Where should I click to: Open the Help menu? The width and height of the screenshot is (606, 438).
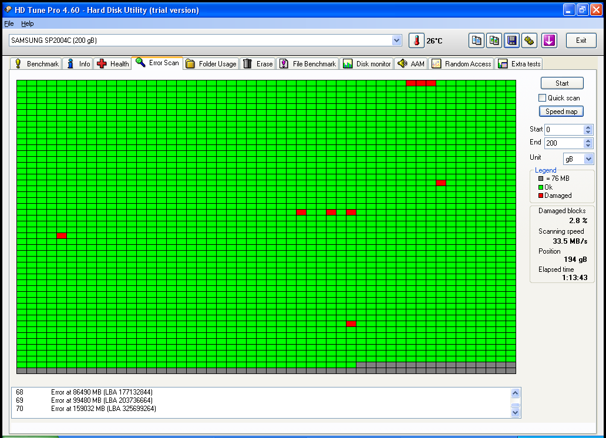click(28, 23)
